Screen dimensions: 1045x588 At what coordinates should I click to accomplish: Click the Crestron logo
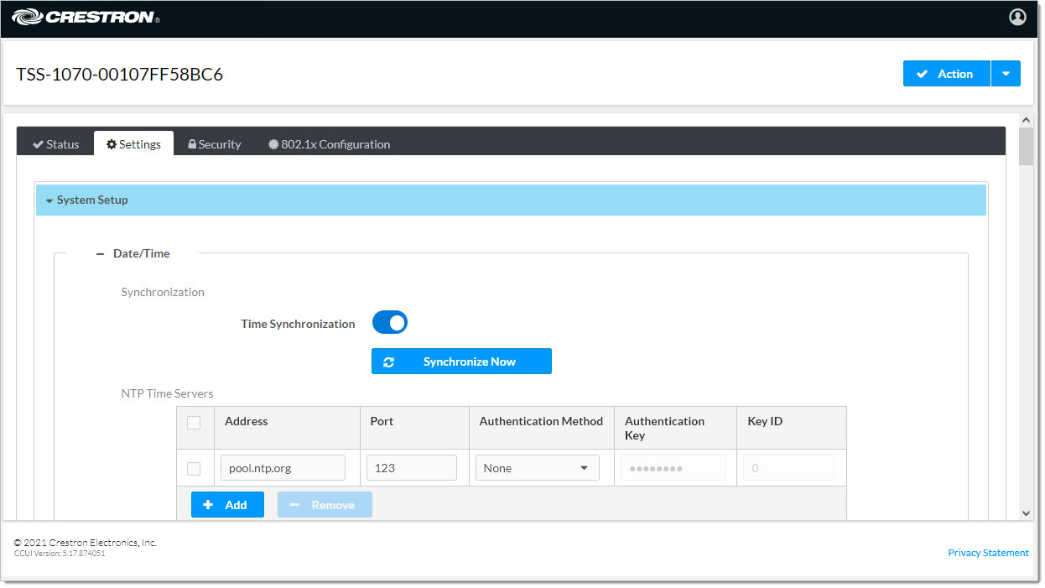point(86,17)
